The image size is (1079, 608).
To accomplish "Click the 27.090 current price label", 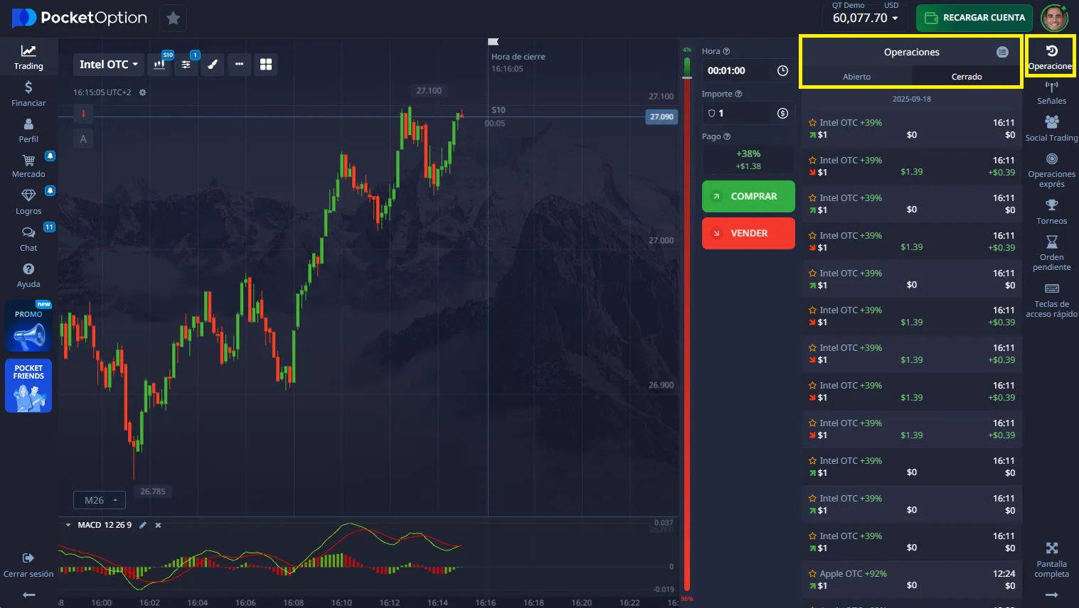I will (x=661, y=116).
